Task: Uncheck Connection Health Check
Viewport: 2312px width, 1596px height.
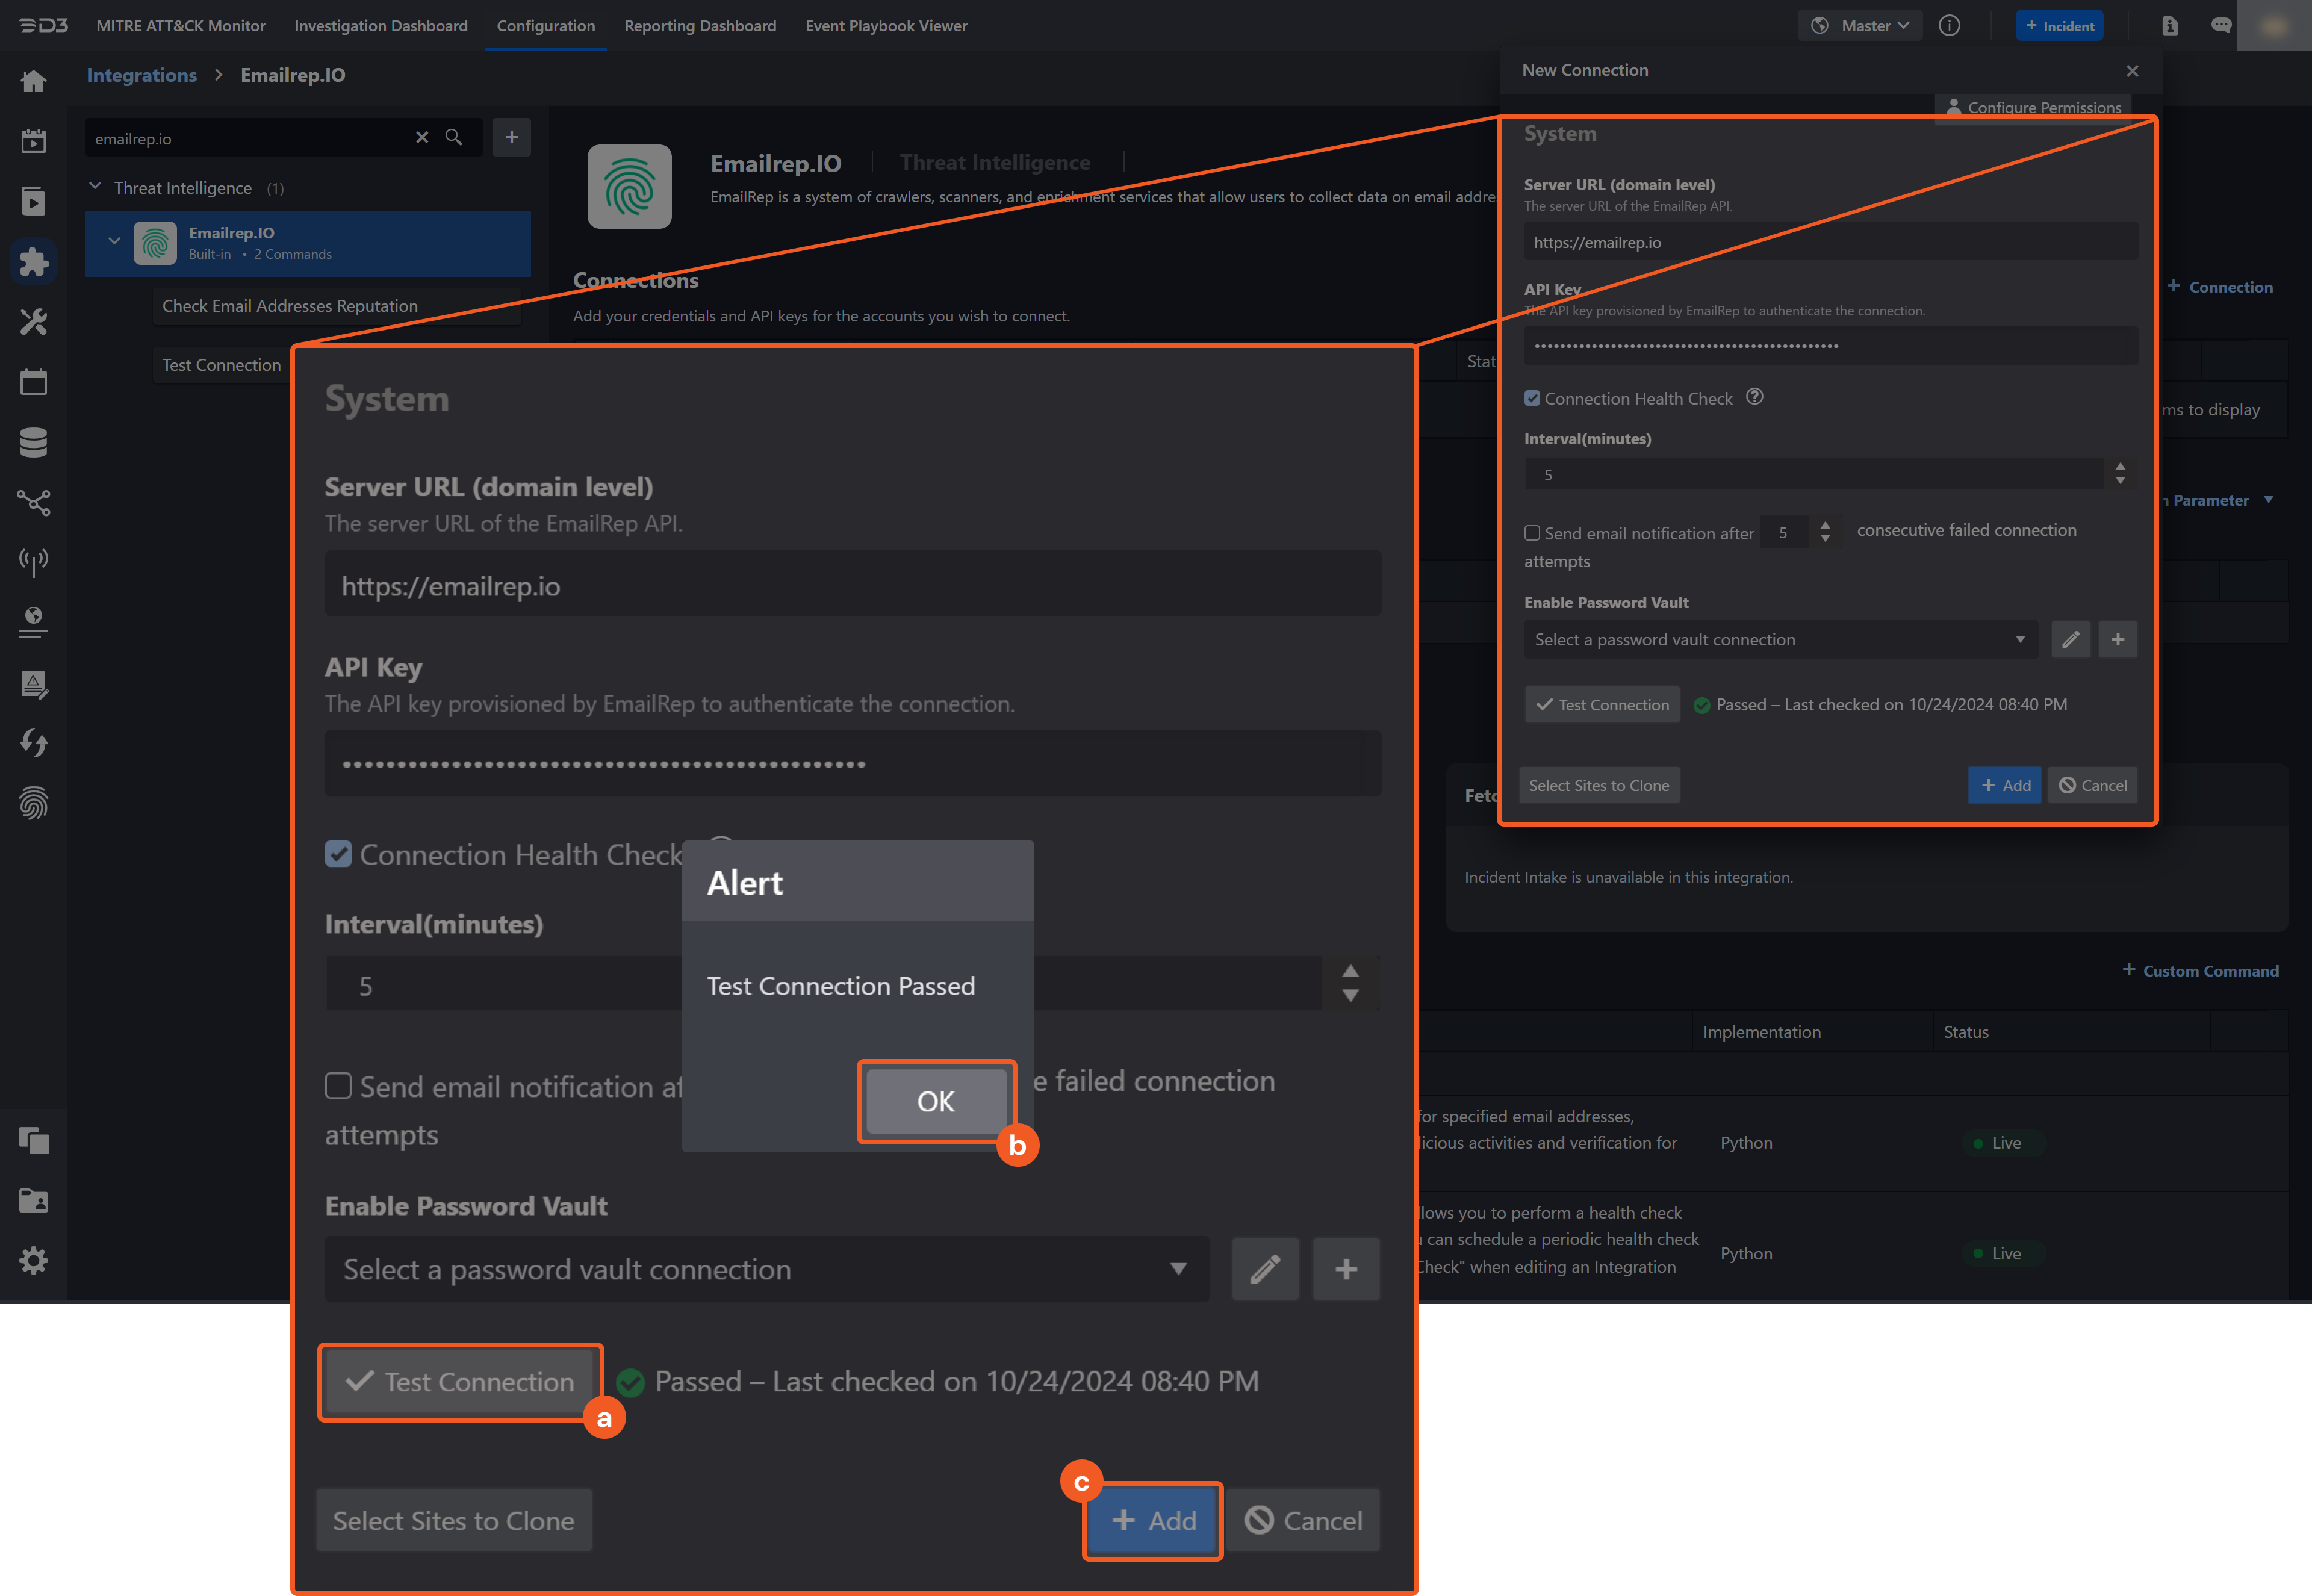Action: (x=338, y=854)
